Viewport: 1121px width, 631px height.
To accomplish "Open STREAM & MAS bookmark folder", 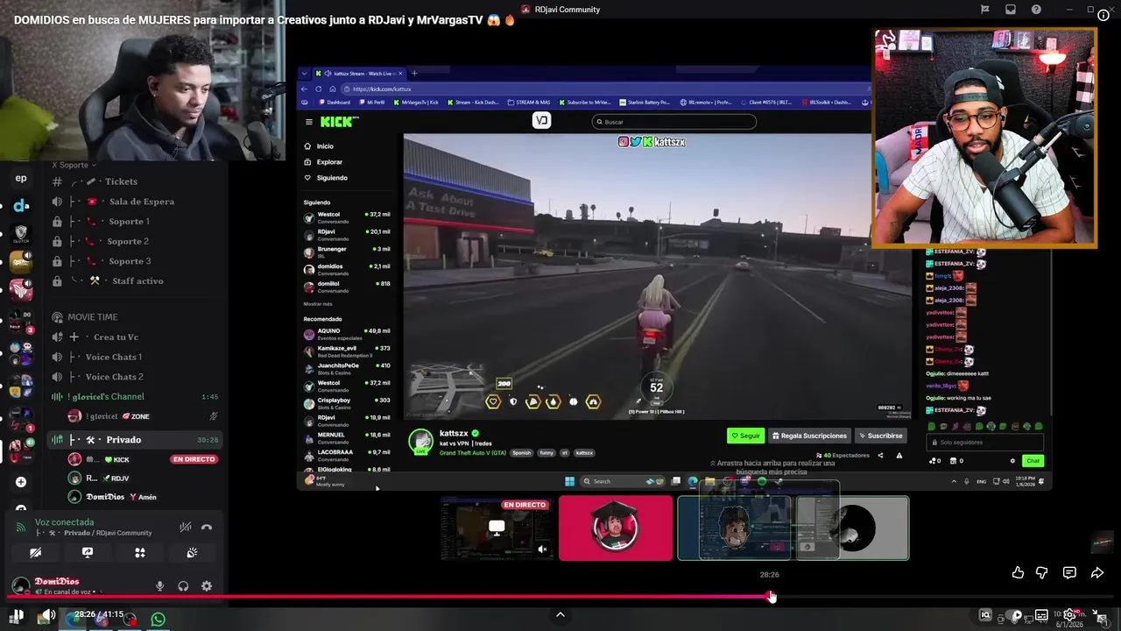I will coord(528,103).
